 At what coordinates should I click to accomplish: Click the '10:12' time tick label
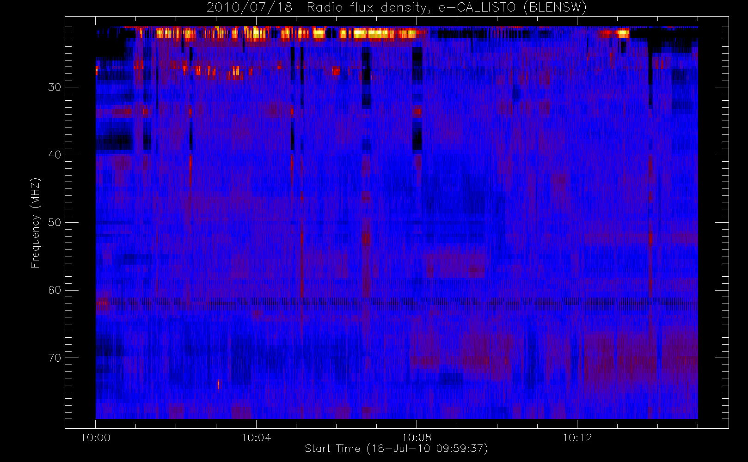click(577, 438)
